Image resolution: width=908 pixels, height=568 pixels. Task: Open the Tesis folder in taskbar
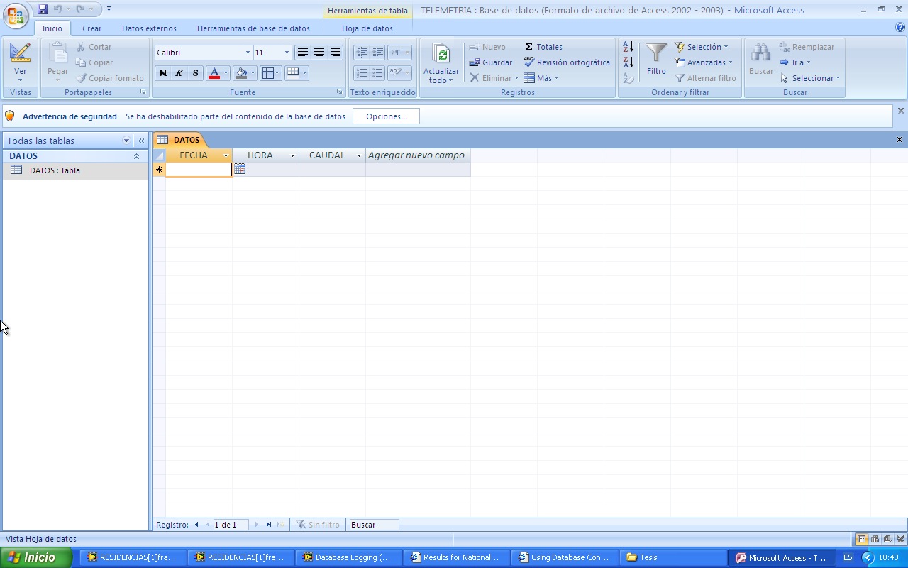650,557
